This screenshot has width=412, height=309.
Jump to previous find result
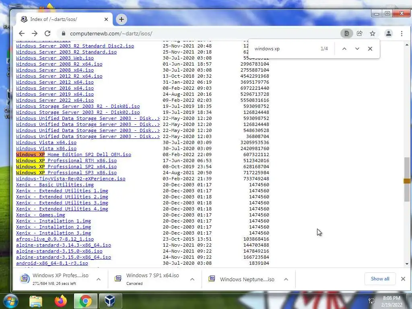pyautogui.click(x=344, y=49)
